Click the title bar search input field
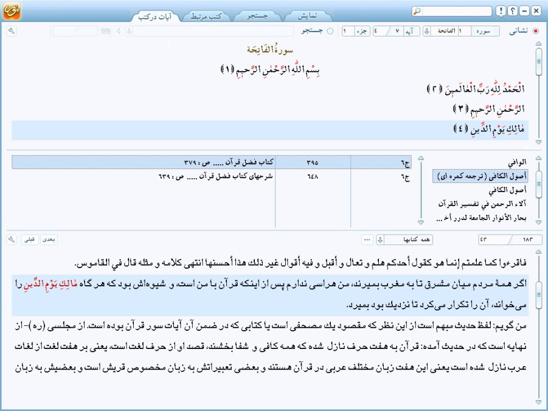 pos(456,11)
